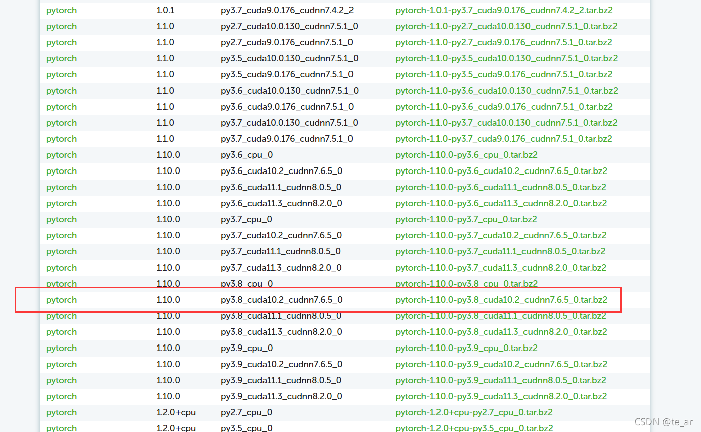Select build text py3.7_cuda10.0.130_cudnn7.5.1_0
The image size is (701, 432).
(x=289, y=123)
